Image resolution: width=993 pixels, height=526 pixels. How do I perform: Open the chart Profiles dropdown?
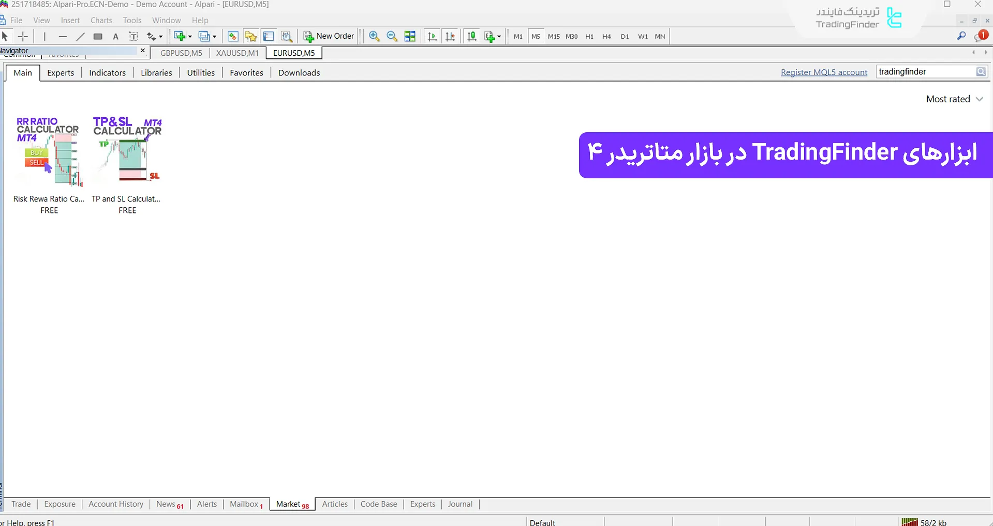point(206,36)
